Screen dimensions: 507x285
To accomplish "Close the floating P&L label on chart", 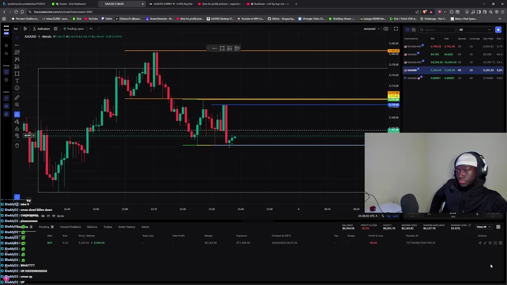I will click(33, 136).
